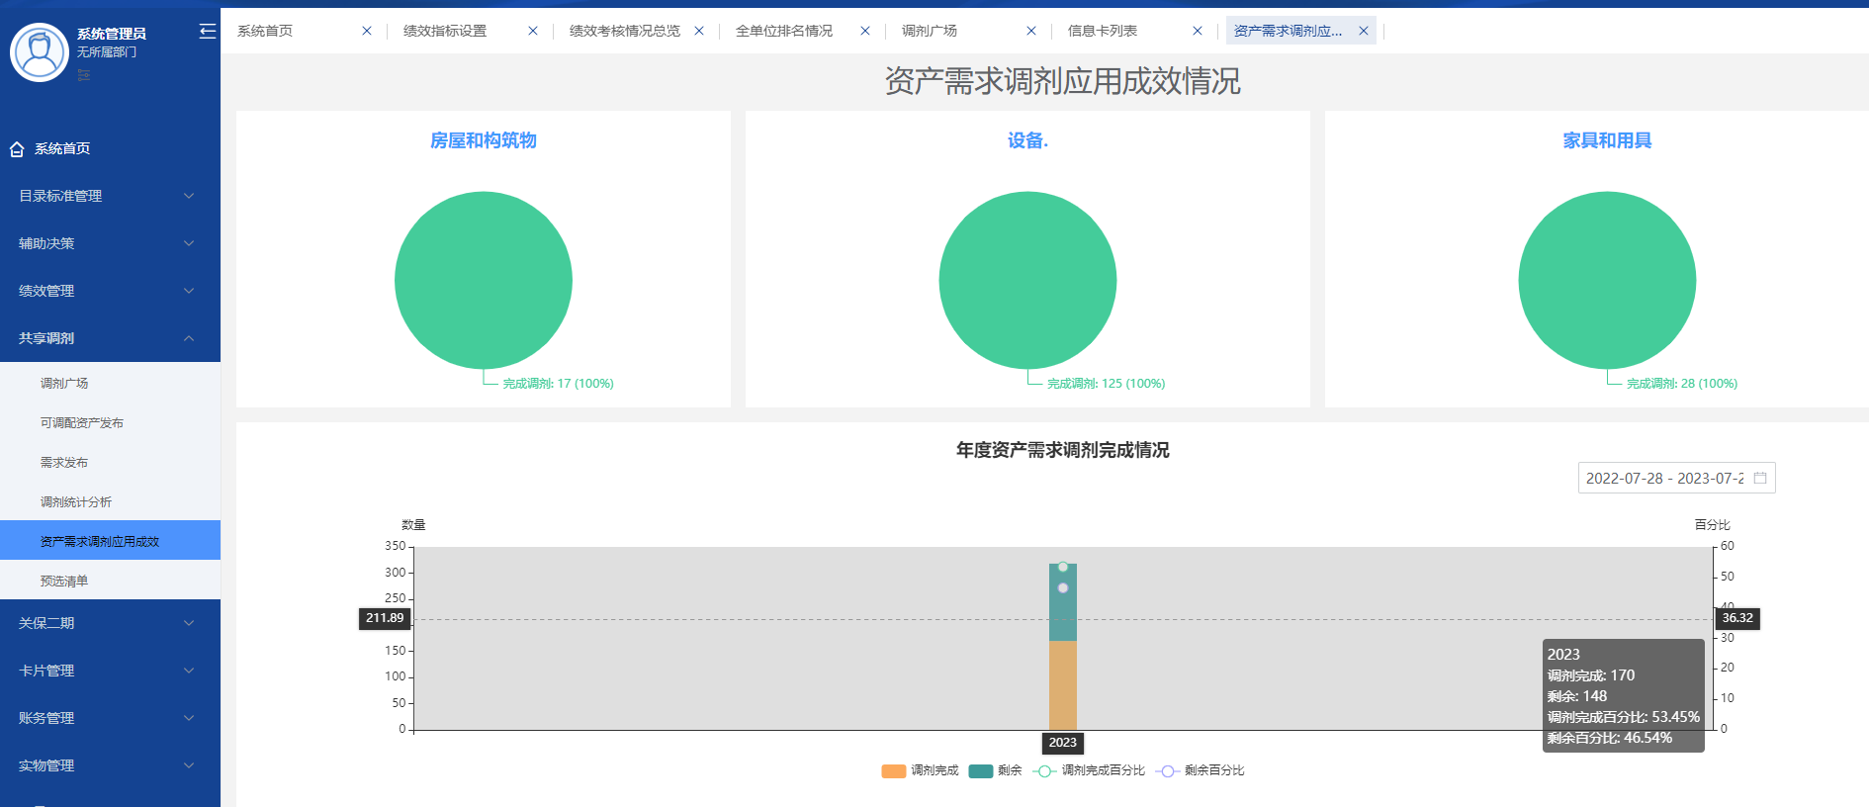Click the 家具和用具 pie chart
The width and height of the screenshot is (1869, 807).
1607,280
